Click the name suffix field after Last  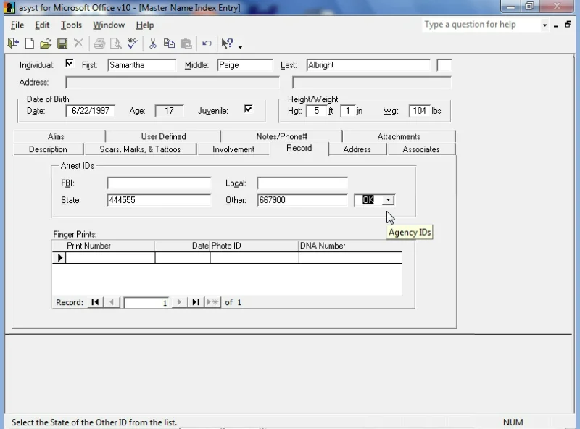[444, 65]
